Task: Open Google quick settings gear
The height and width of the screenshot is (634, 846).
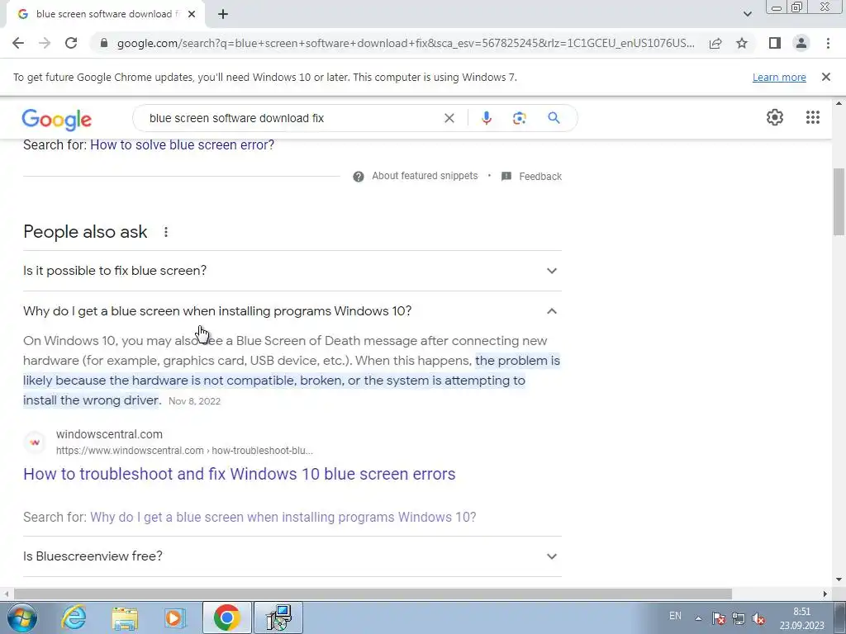Action: coord(775,117)
